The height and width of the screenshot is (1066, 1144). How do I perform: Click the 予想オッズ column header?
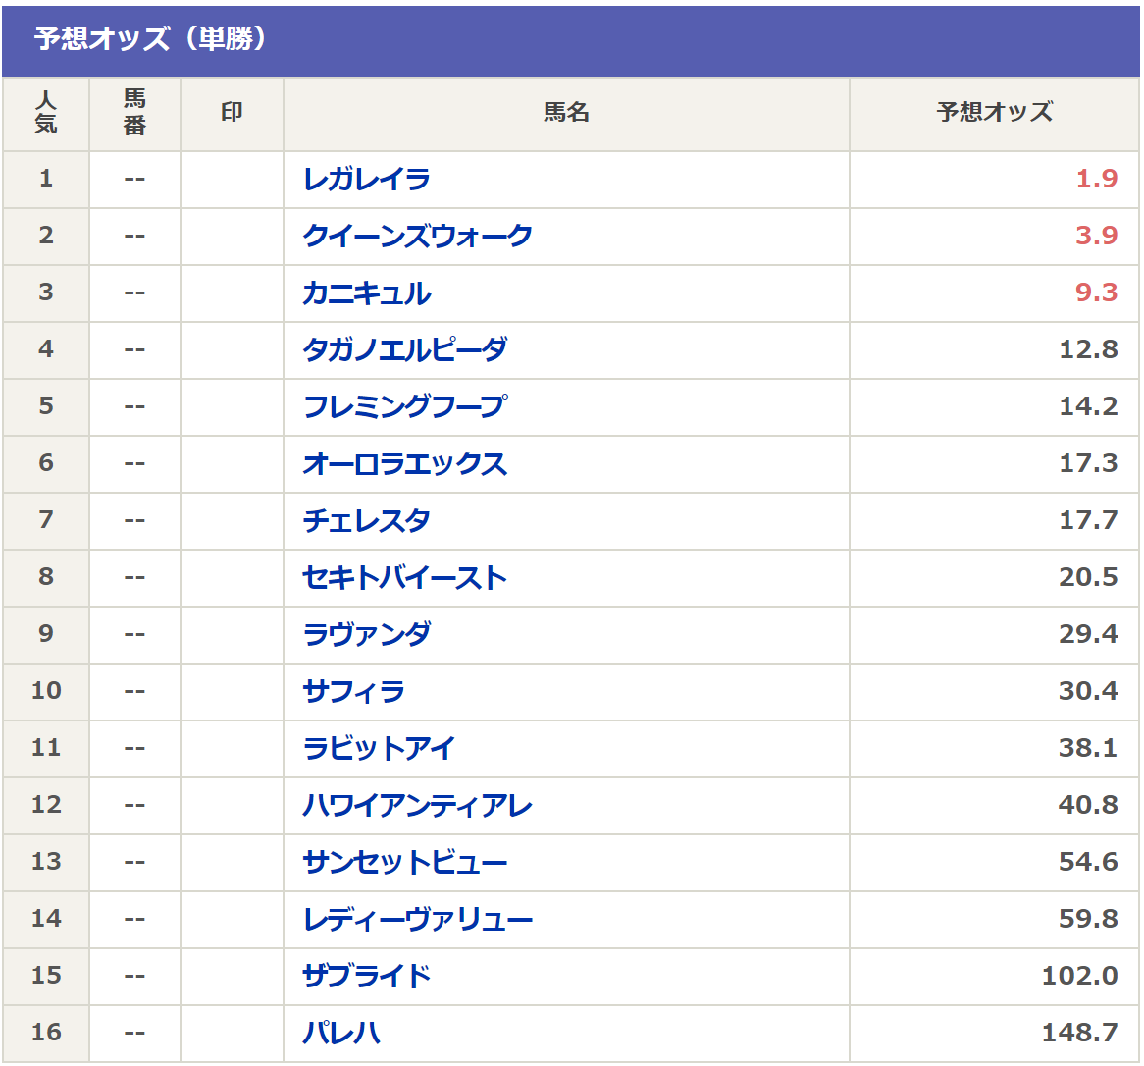pyautogui.click(x=994, y=113)
